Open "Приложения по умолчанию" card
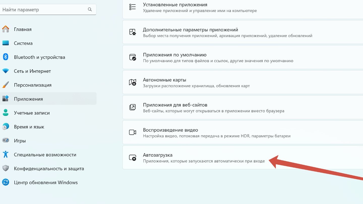This screenshot has width=363, height=204. point(243,57)
